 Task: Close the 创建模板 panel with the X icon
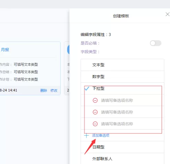168,14
